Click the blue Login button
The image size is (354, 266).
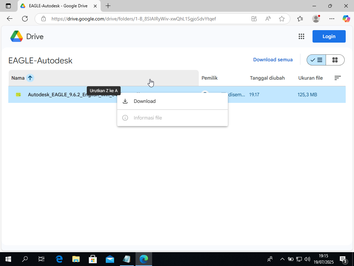point(329,36)
